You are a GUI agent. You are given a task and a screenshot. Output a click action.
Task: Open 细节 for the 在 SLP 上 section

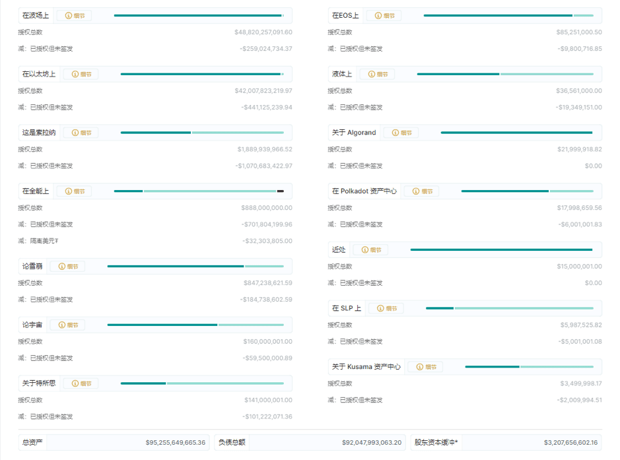[x=386, y=308]
